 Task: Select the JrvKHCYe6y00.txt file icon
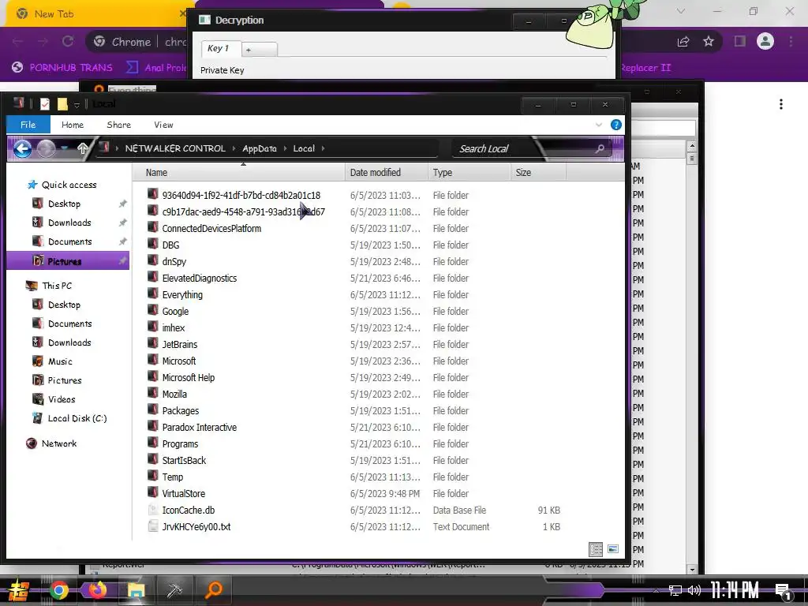click(x=152, y=526)
